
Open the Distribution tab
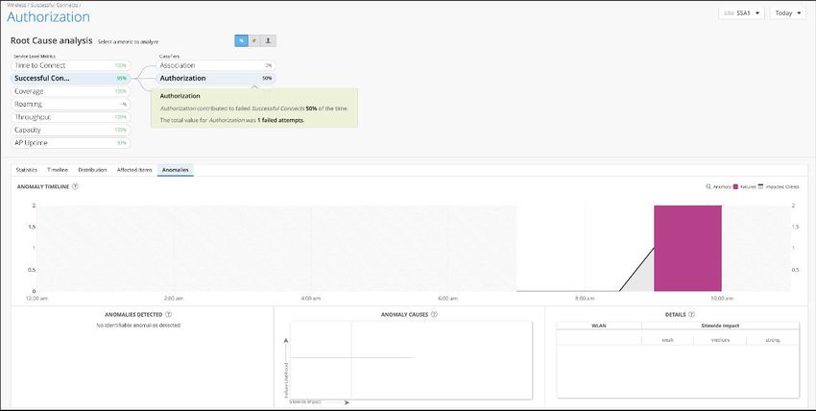pos(92,170)
